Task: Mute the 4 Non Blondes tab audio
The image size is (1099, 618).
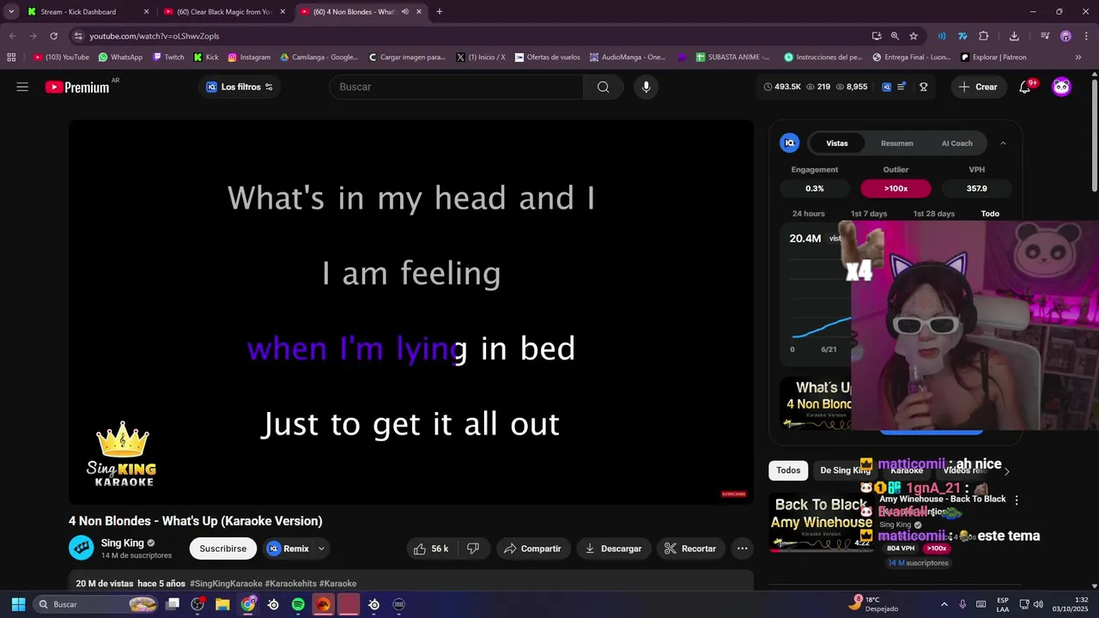Action: click(404, 12)
